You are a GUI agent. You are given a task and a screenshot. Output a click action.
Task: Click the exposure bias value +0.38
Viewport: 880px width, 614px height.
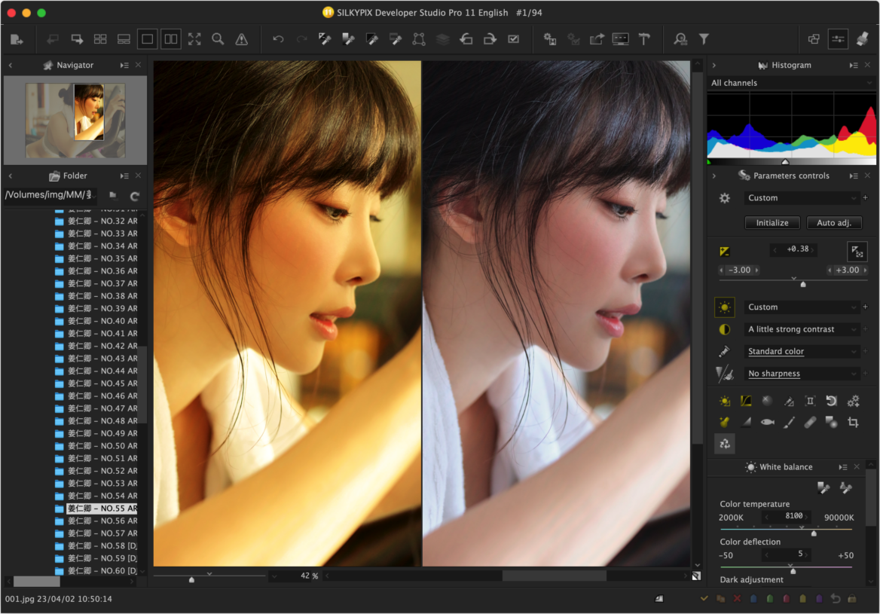[797, 249]
